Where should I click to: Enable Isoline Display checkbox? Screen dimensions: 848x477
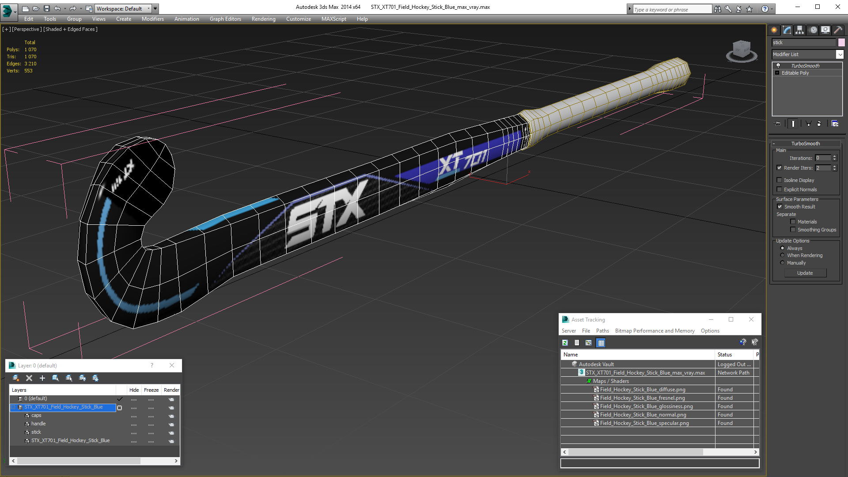point(780,180)
